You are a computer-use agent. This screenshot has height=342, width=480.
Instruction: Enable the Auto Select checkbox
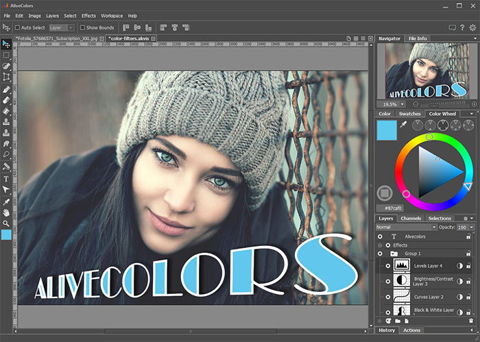(x=17, y=27)
